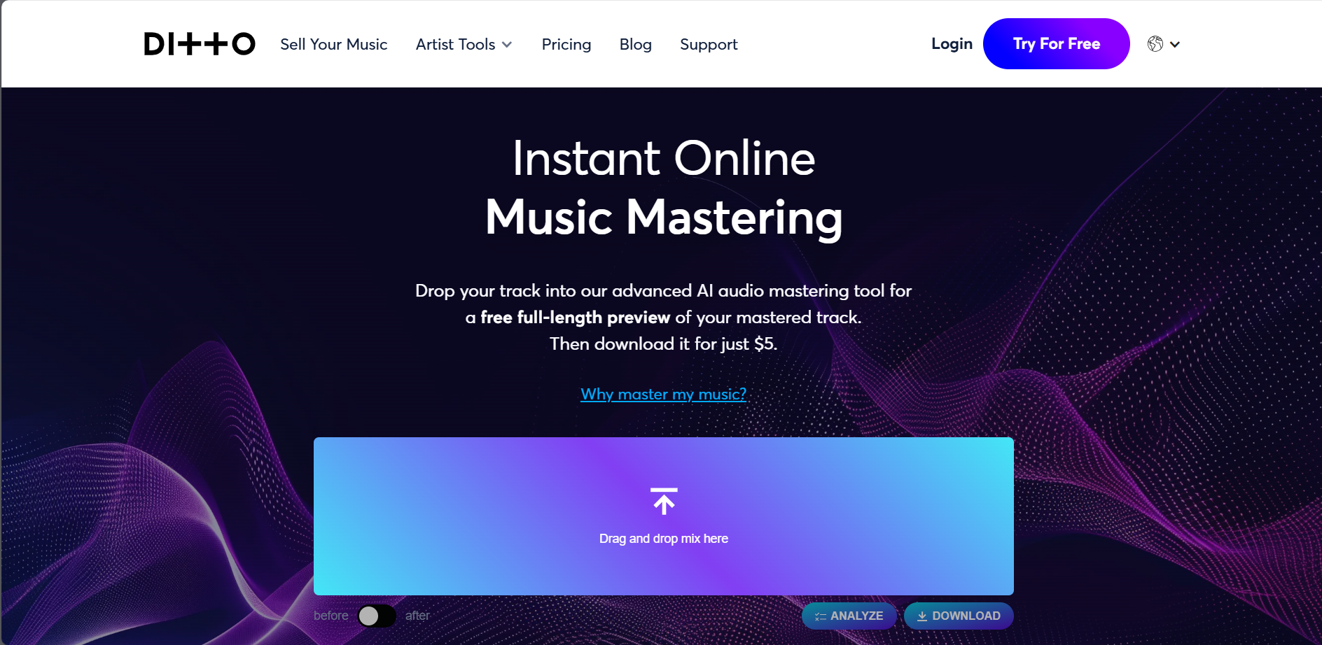Go to the Pricing page
The image size is (1322, 645).
[x=566, y=44]
